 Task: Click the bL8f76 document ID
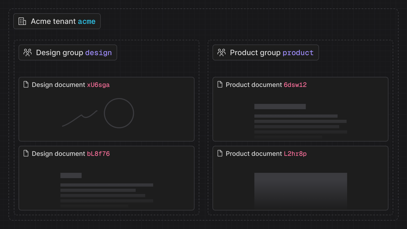point(98,154)
